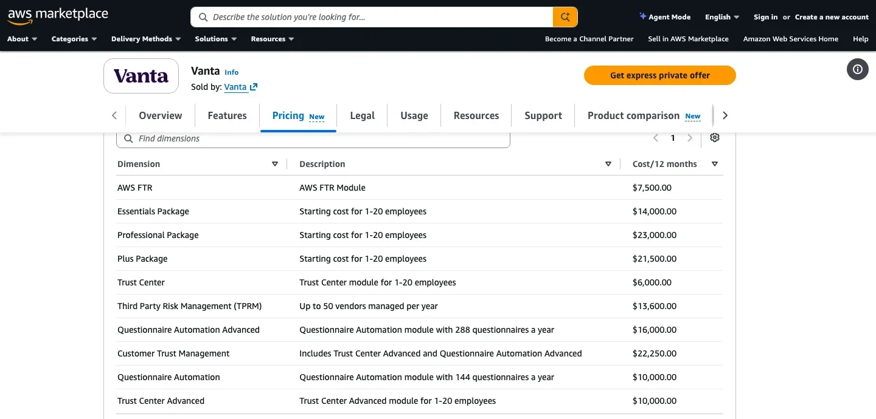Sort by Cost/12 months column arrow
This screenshot has height=419, width=876.
(715, 164)
